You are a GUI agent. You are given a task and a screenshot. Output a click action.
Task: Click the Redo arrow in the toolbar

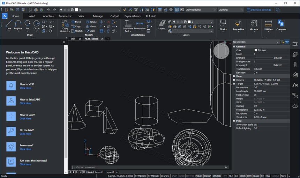click(x=54, y=9)
